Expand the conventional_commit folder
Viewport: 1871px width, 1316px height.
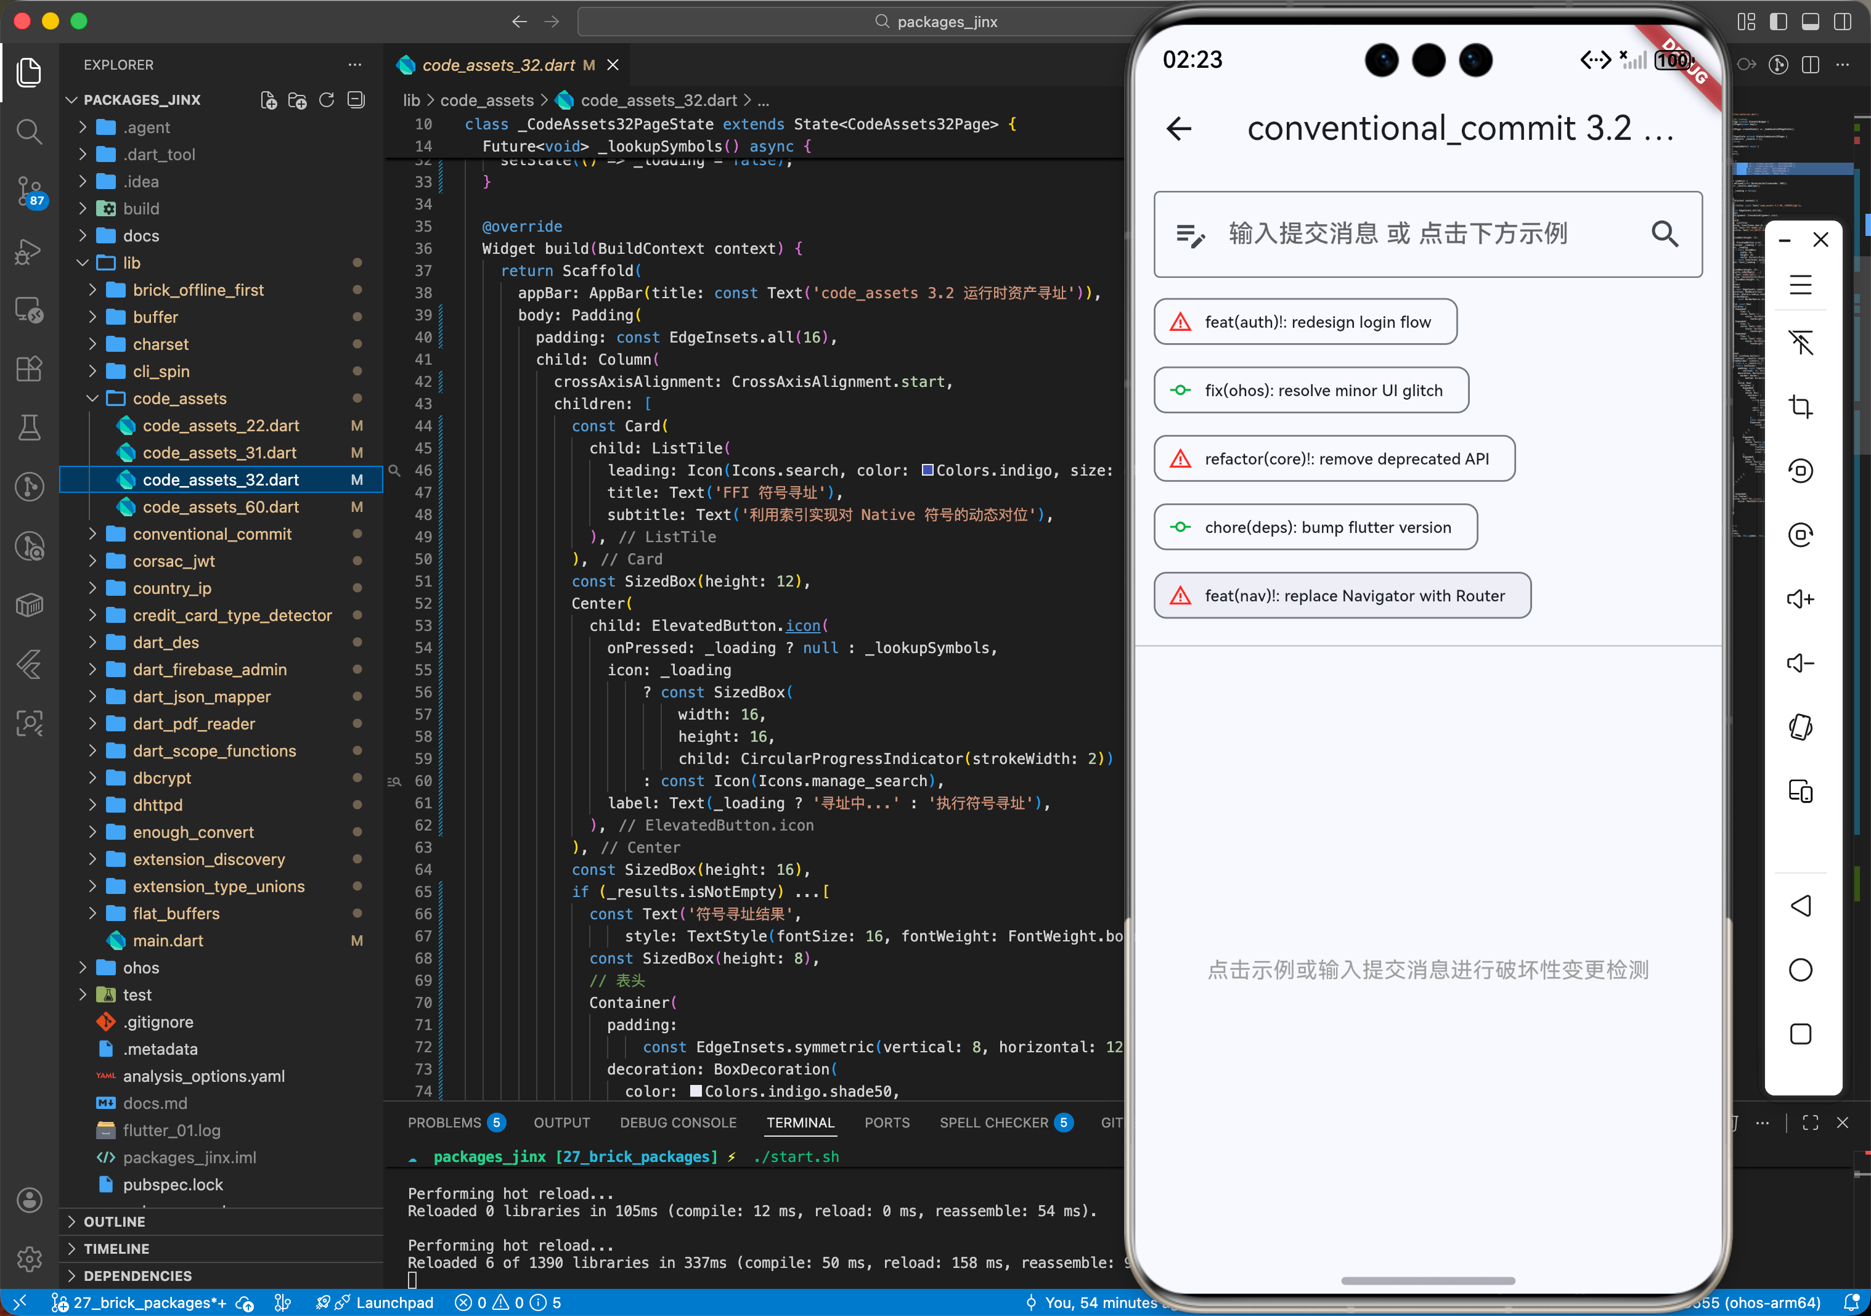pos(212,535)
